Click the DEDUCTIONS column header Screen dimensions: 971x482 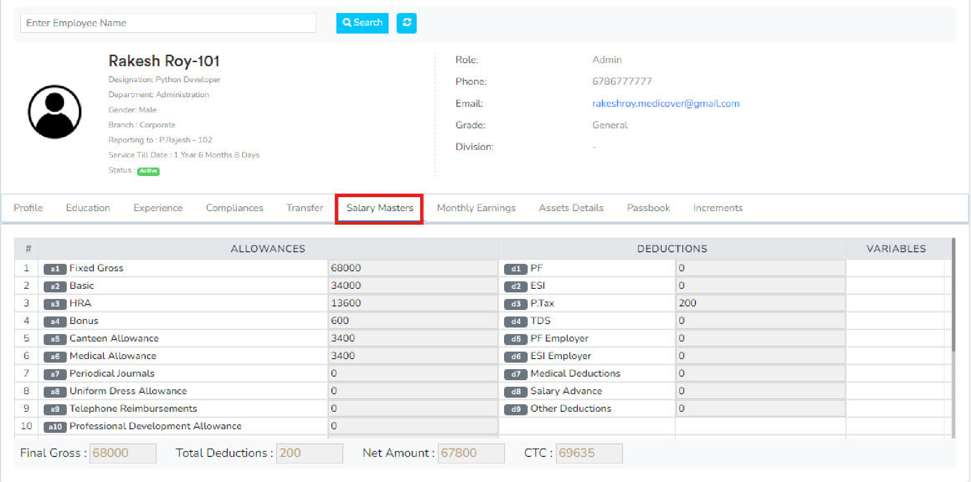pyautogui.click(x=672, y=249)
